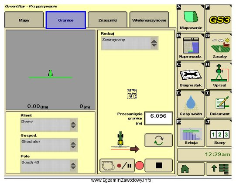Switch to the Mapy tab
The height and width of the screenshot is (183, 236).
tap(24, 20)
